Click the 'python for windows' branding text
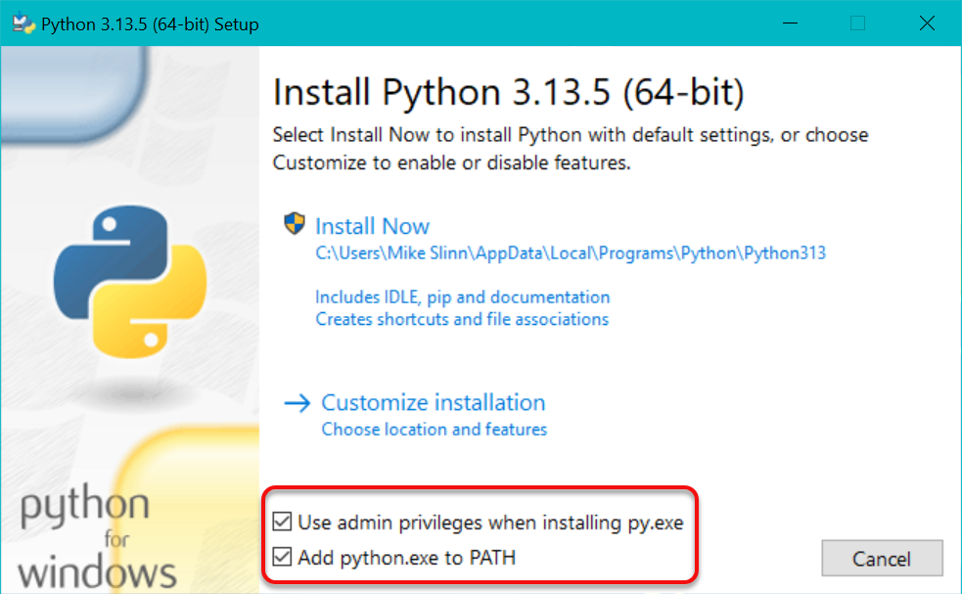The image size is (962, 594). (97, 537)
